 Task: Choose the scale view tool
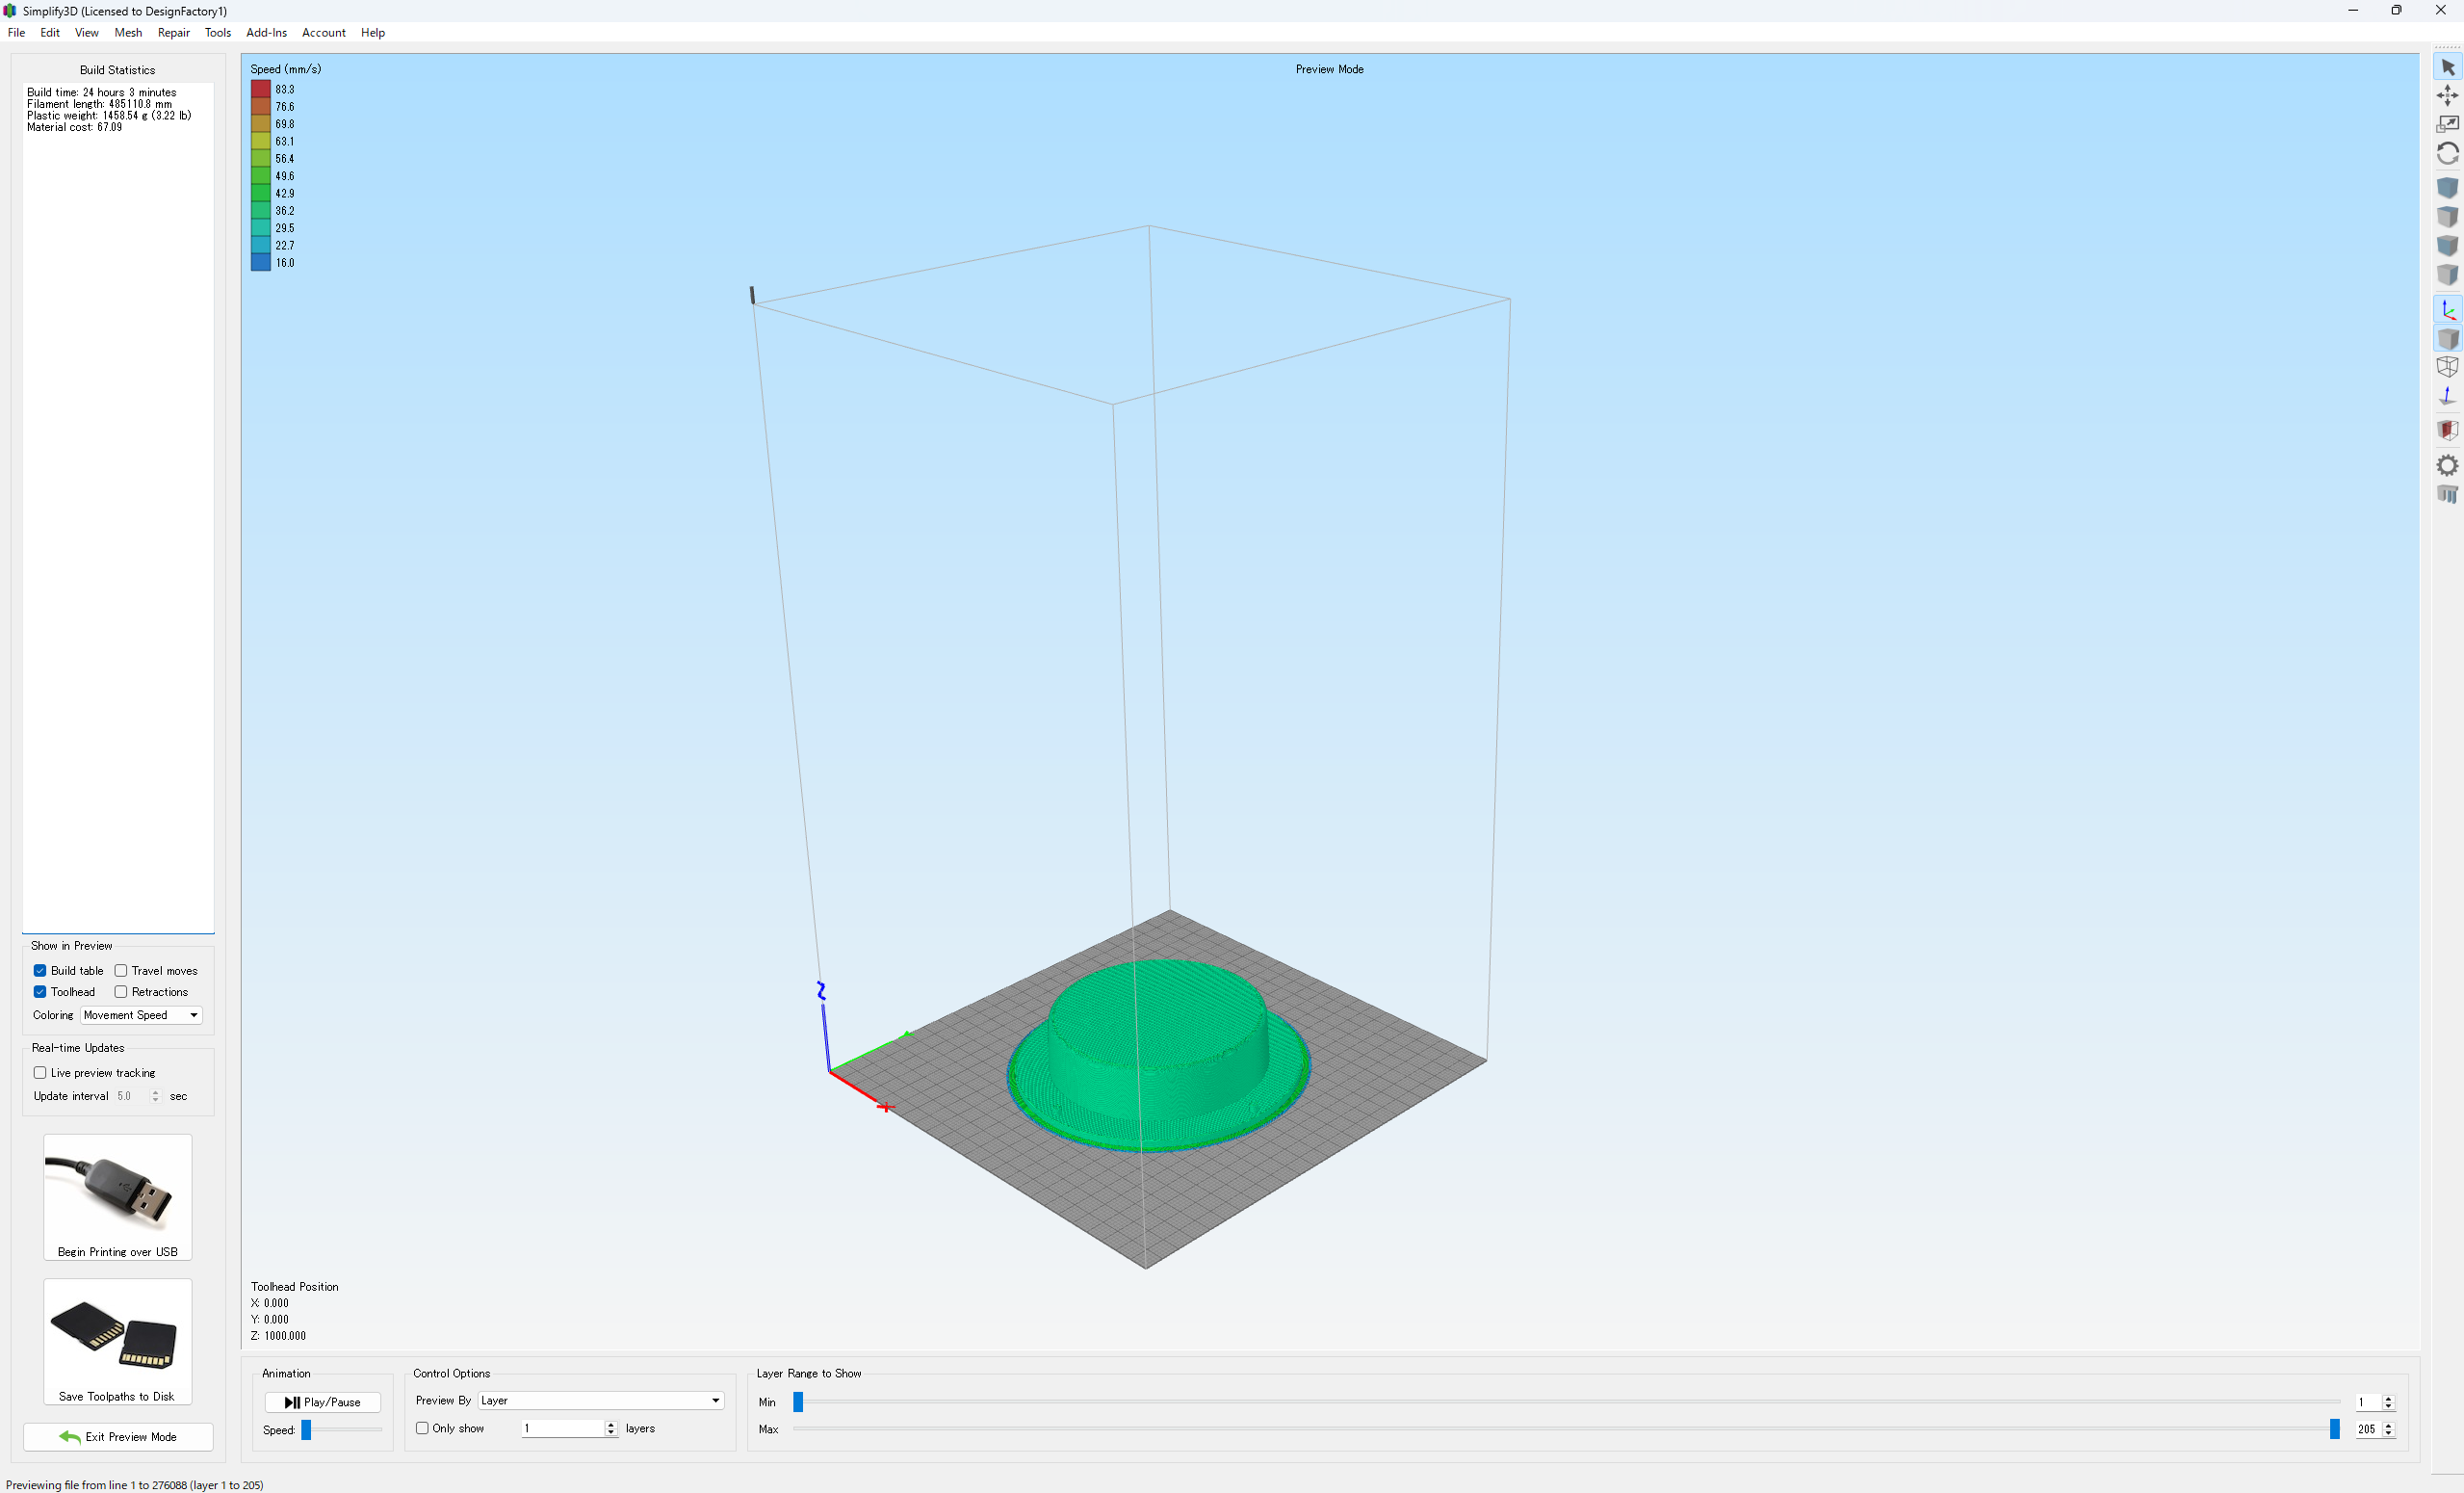tap(2447, 124)
